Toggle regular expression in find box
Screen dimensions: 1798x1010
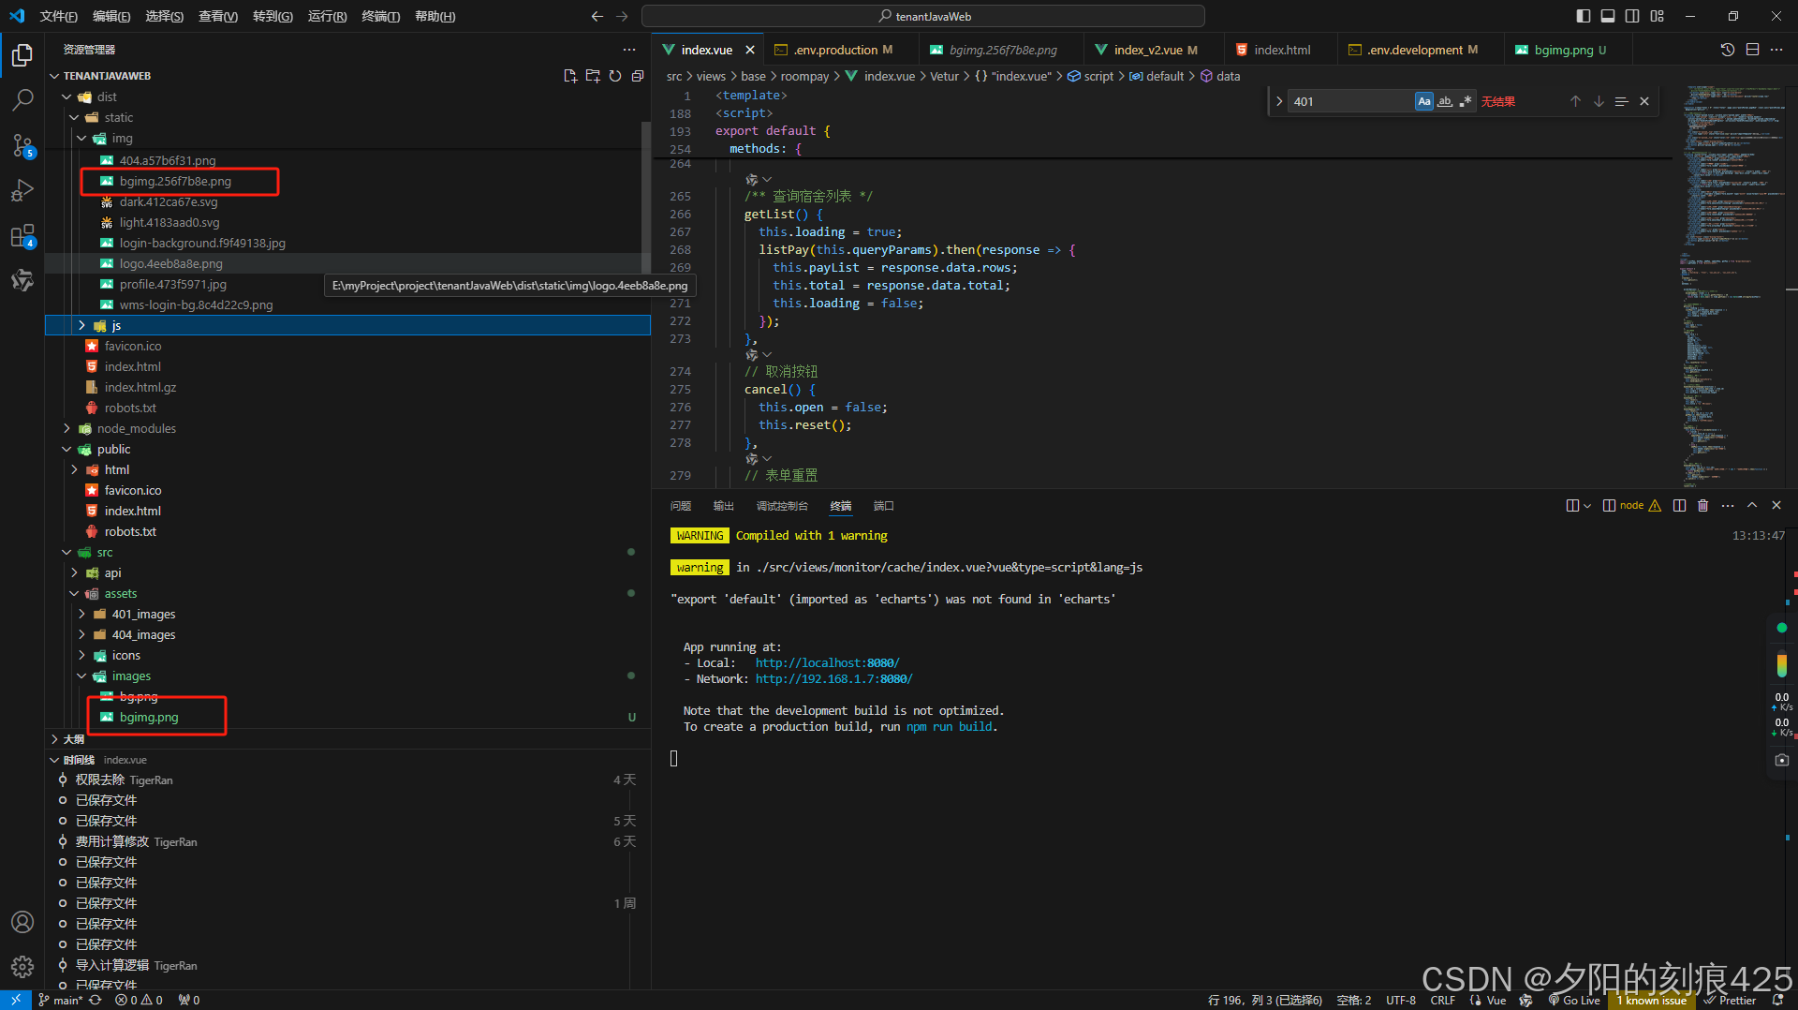pyautogui.click(x=1466, y=101)
